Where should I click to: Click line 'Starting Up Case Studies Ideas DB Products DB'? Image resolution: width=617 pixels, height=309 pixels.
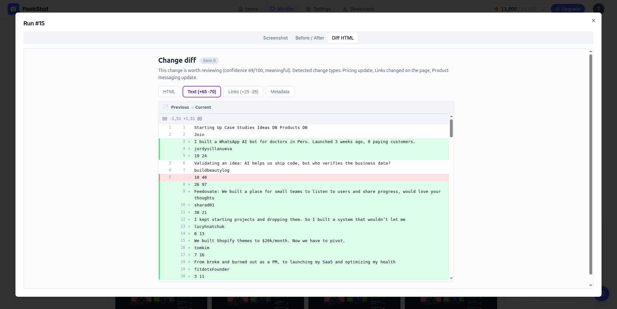[x=304, y=128]
